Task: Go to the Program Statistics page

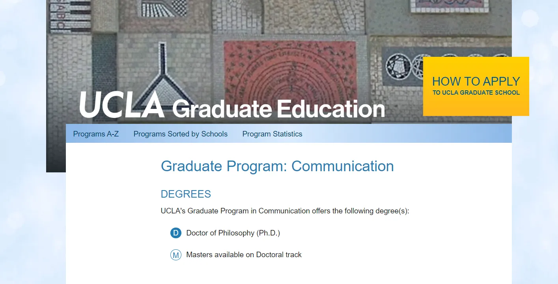Action: (272, 134)
